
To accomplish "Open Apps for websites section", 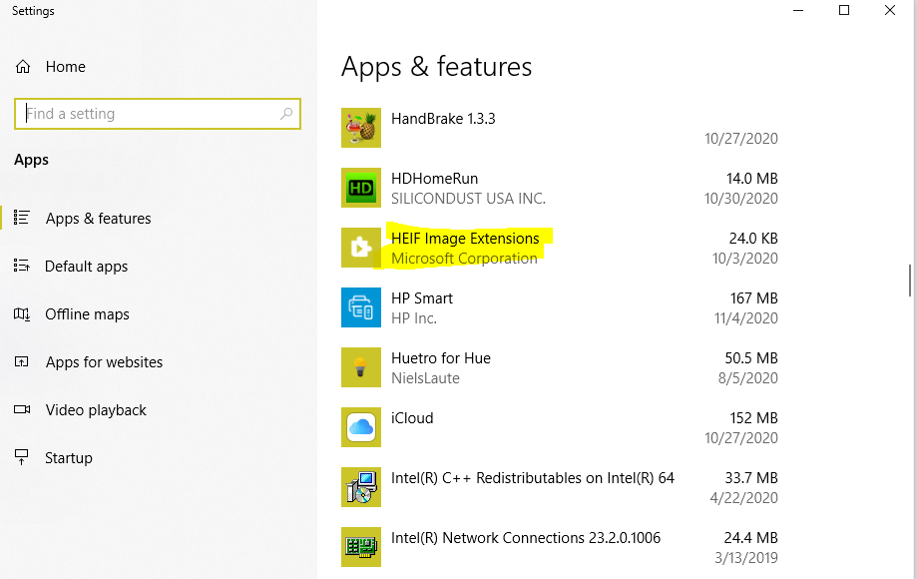I will (x=104, y=362).
